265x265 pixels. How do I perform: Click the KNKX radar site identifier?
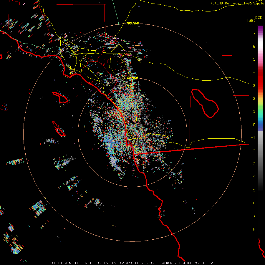pyautogui.click(x=167, y=263)
